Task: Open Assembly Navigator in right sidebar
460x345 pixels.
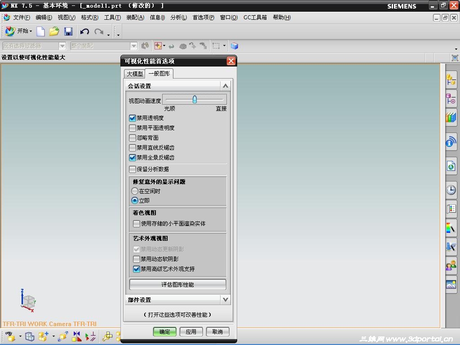Action: (x=451, y=80)
